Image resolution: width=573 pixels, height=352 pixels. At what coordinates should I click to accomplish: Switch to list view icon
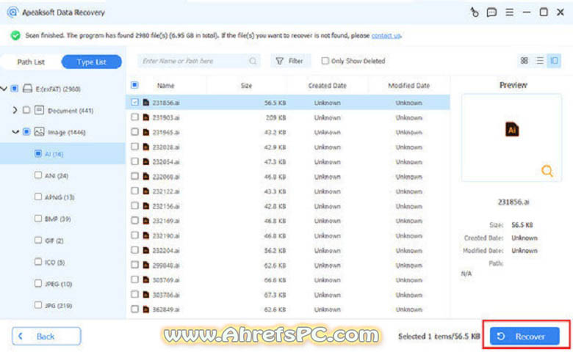pos(539,61)
